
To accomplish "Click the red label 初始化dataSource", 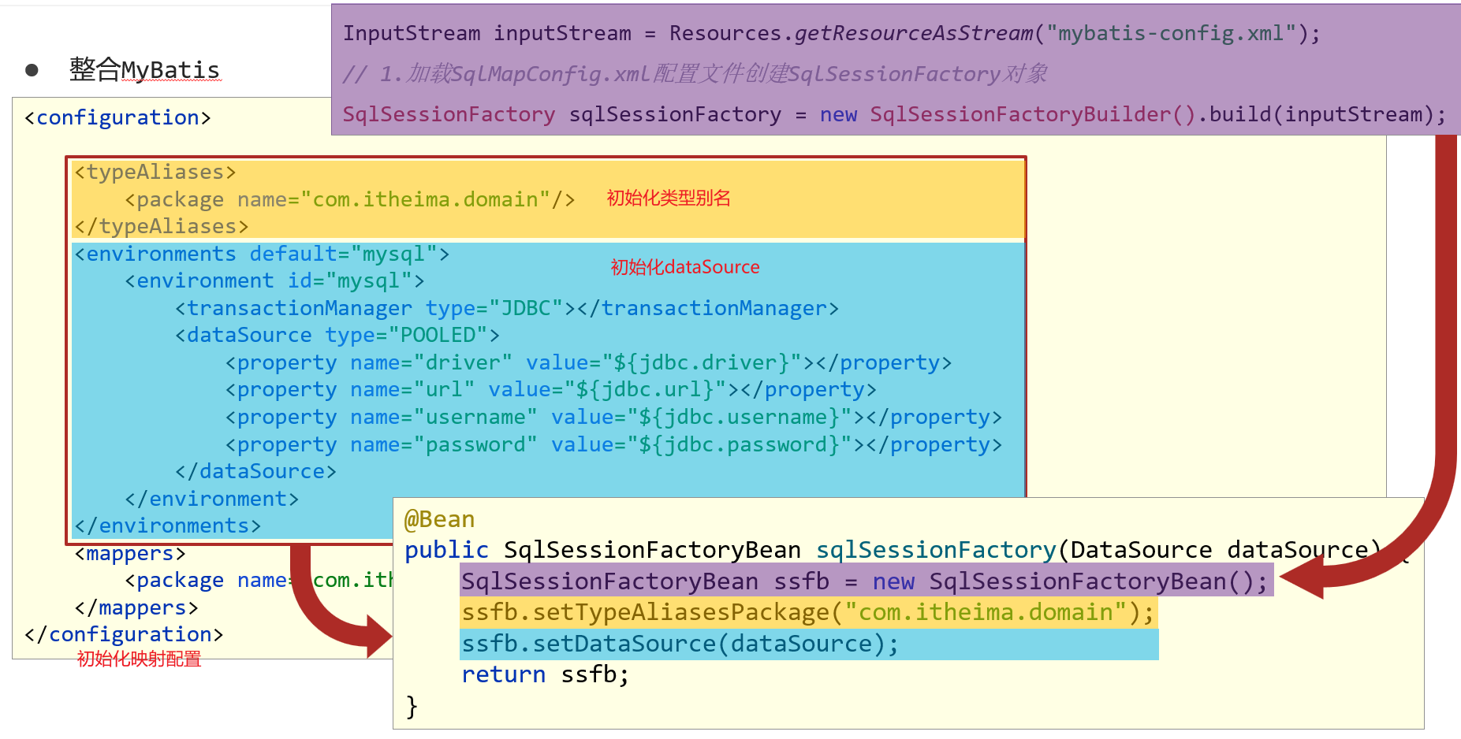I will pyautogui.click(x=685, y=267).
